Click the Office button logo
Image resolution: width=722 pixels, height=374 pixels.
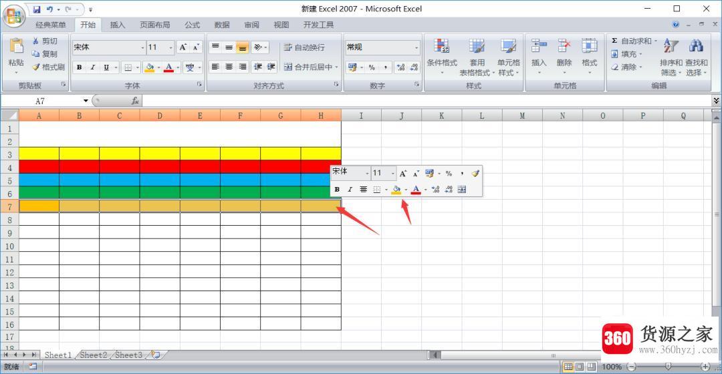click(13, 16)
